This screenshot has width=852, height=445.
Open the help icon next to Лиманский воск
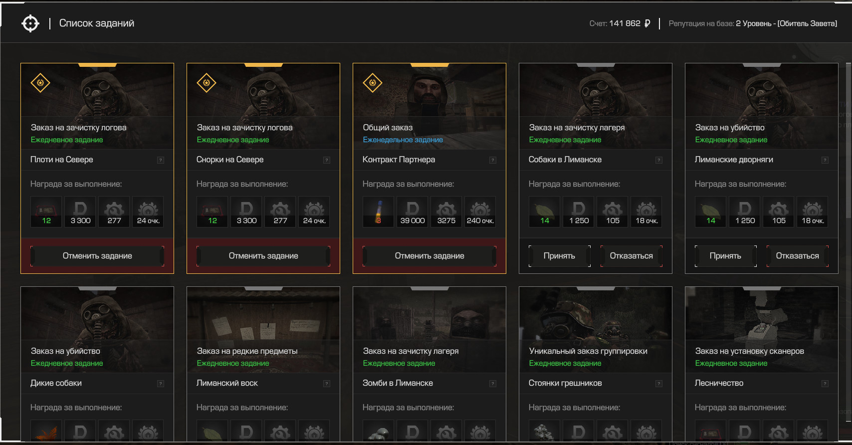tap(327, 384)
